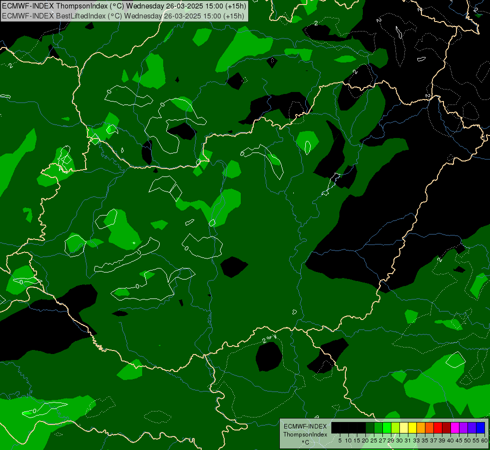Select the violet 50–55 legend swatch
The image size is (490, 450).
coord(472,428)
